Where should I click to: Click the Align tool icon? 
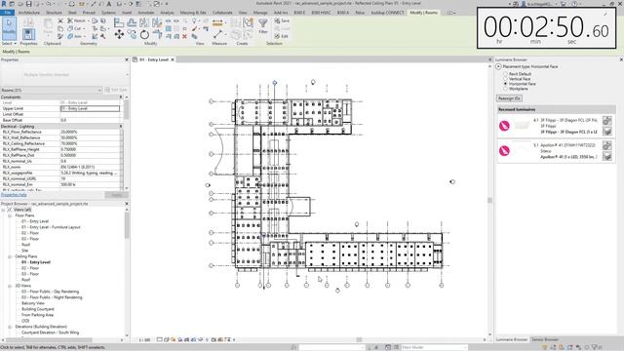119,22
